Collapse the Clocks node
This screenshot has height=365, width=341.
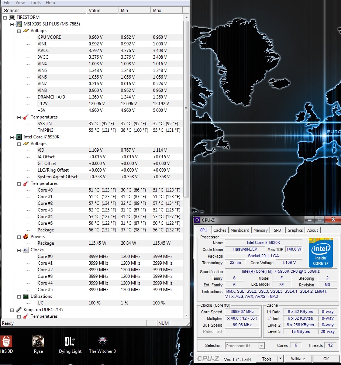[x=19, y=250]
